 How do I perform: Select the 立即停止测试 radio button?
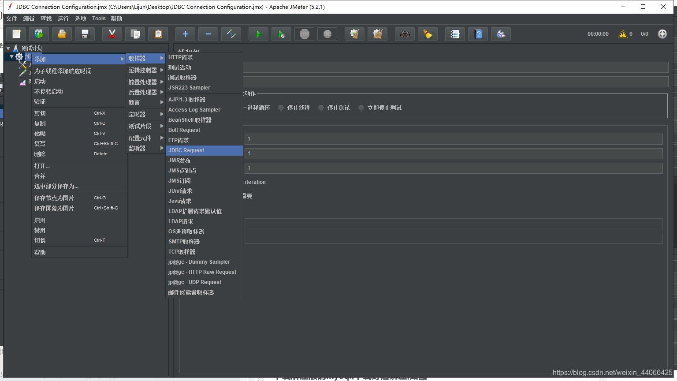(x=361, y=108)
